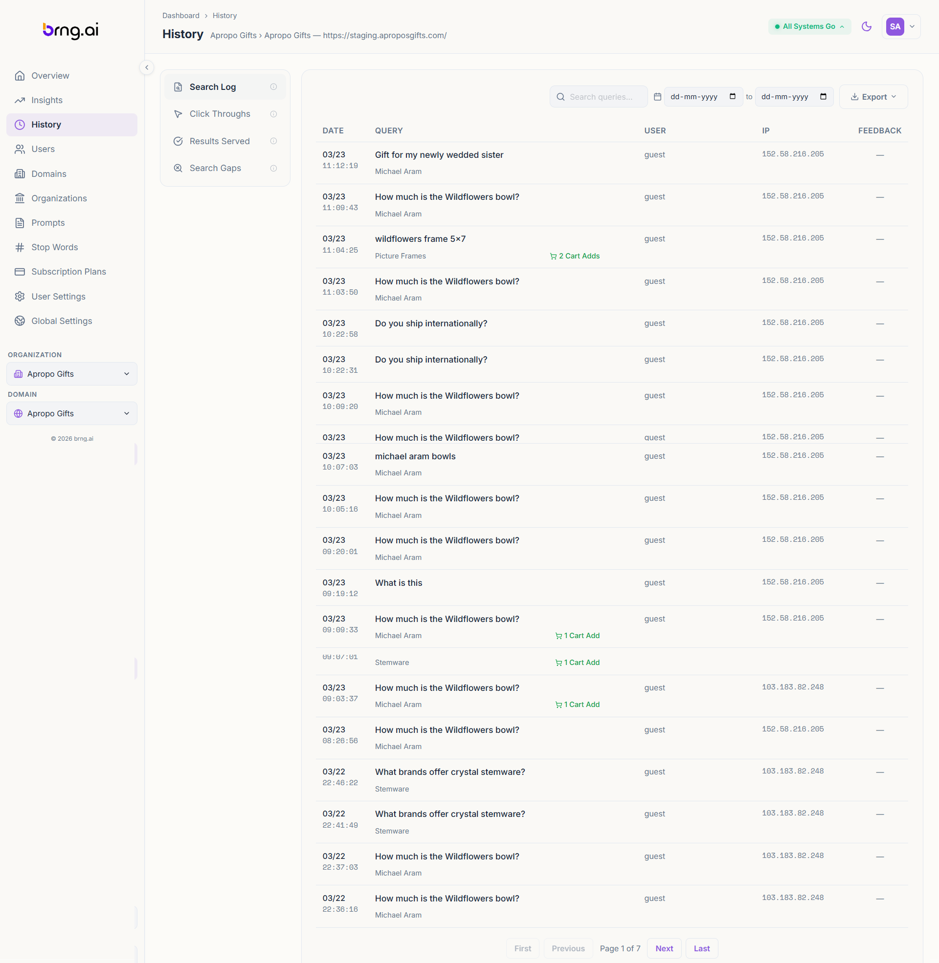Click the Prompts document icon
939x963 pixels.
[20, 223]
